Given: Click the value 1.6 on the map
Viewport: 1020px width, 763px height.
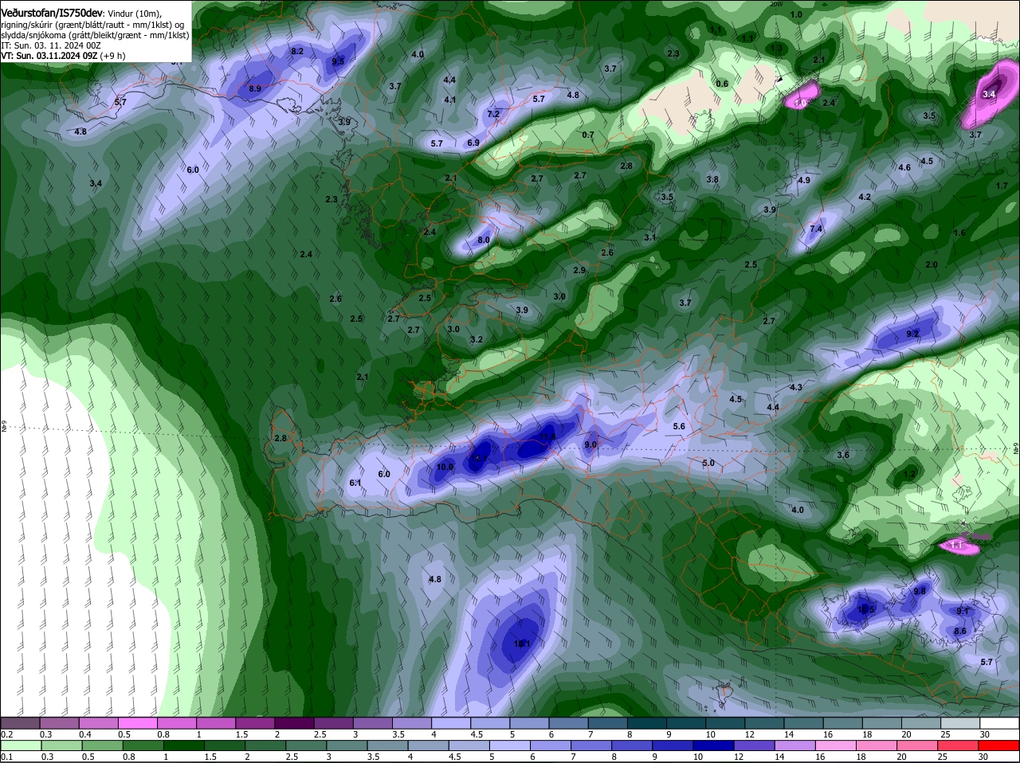Looking at the screenshot, I should click(x=959, y=233).
